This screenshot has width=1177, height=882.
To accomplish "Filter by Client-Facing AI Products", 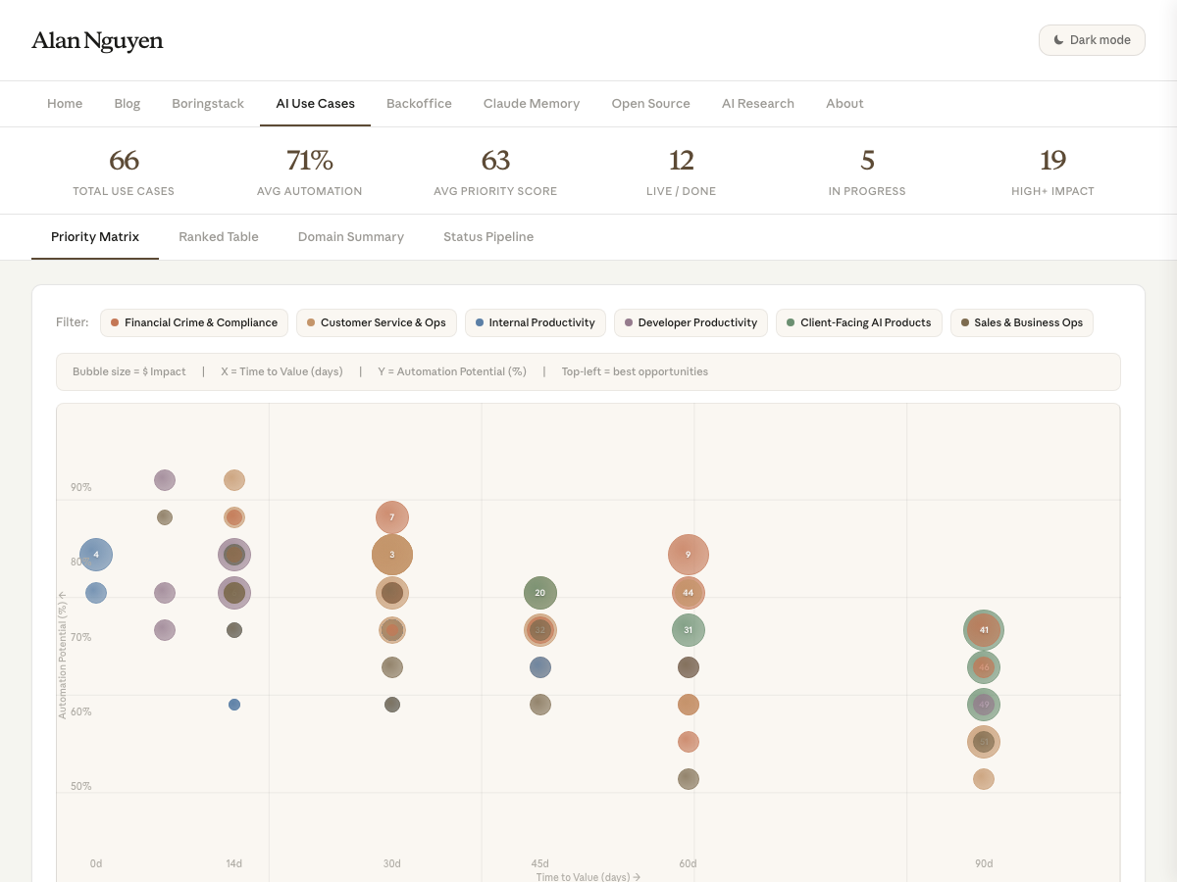I will click(858, 322).
